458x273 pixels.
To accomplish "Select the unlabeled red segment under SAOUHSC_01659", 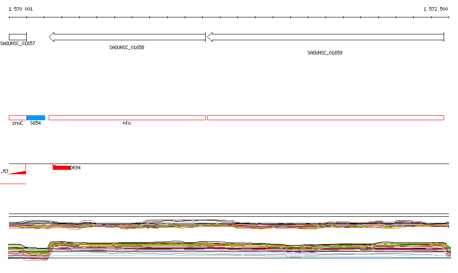I will (326, 118).
